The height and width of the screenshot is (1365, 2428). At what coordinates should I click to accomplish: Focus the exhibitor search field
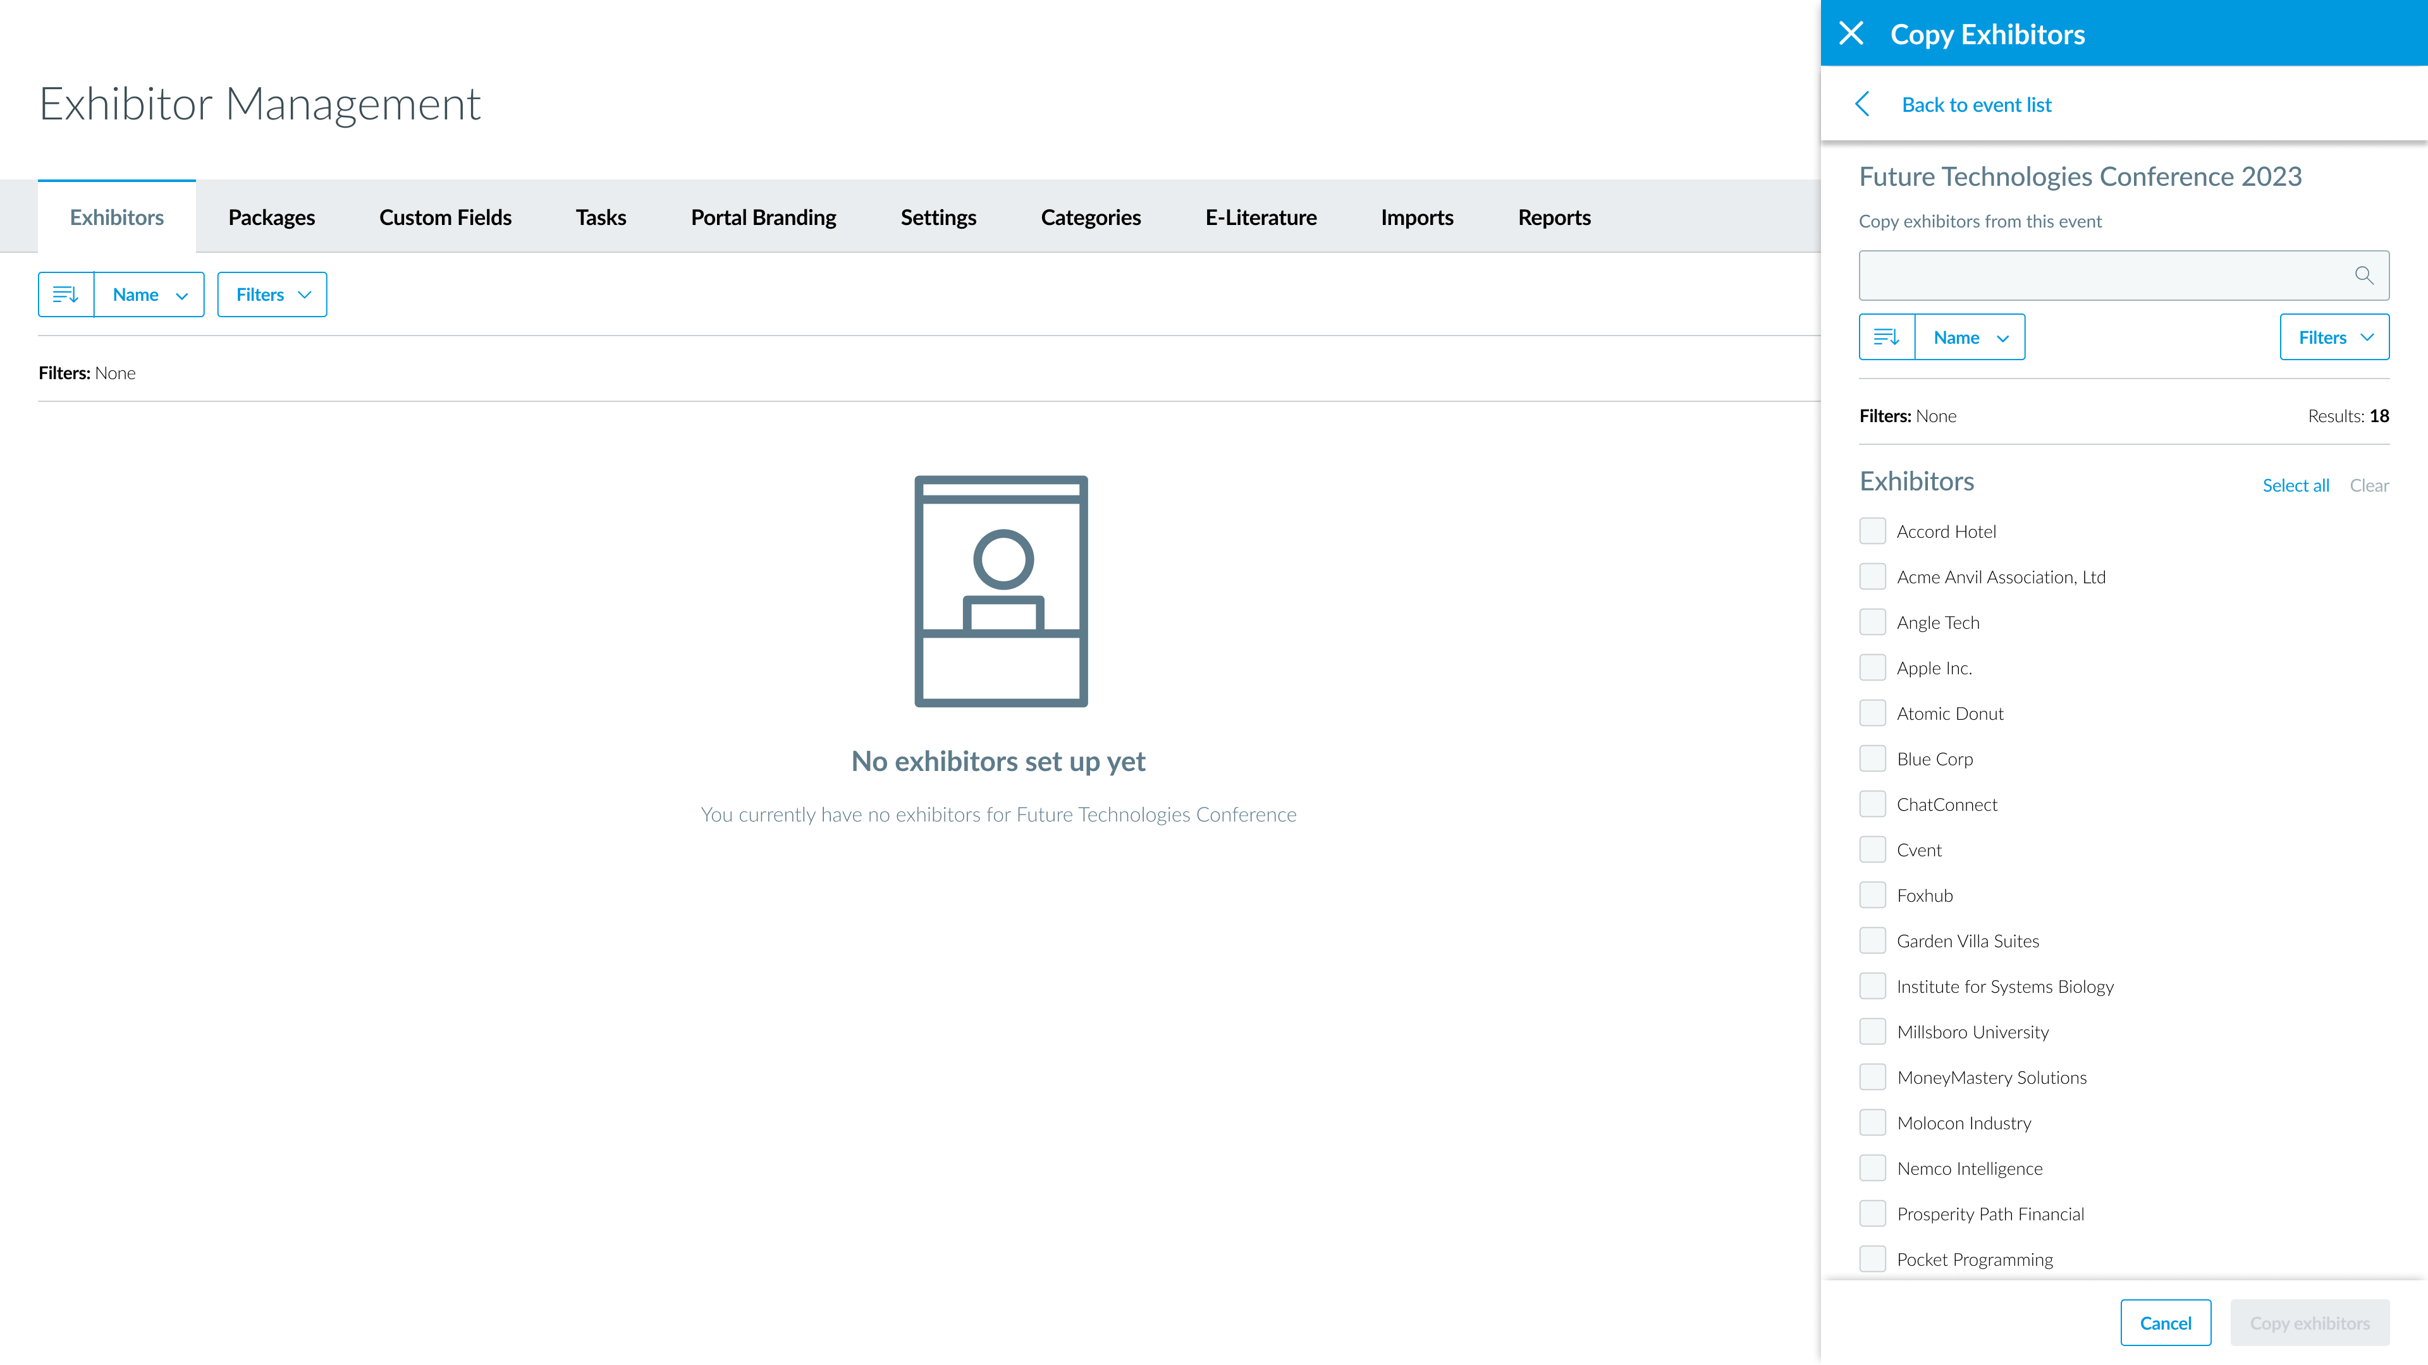point(2124,275)
